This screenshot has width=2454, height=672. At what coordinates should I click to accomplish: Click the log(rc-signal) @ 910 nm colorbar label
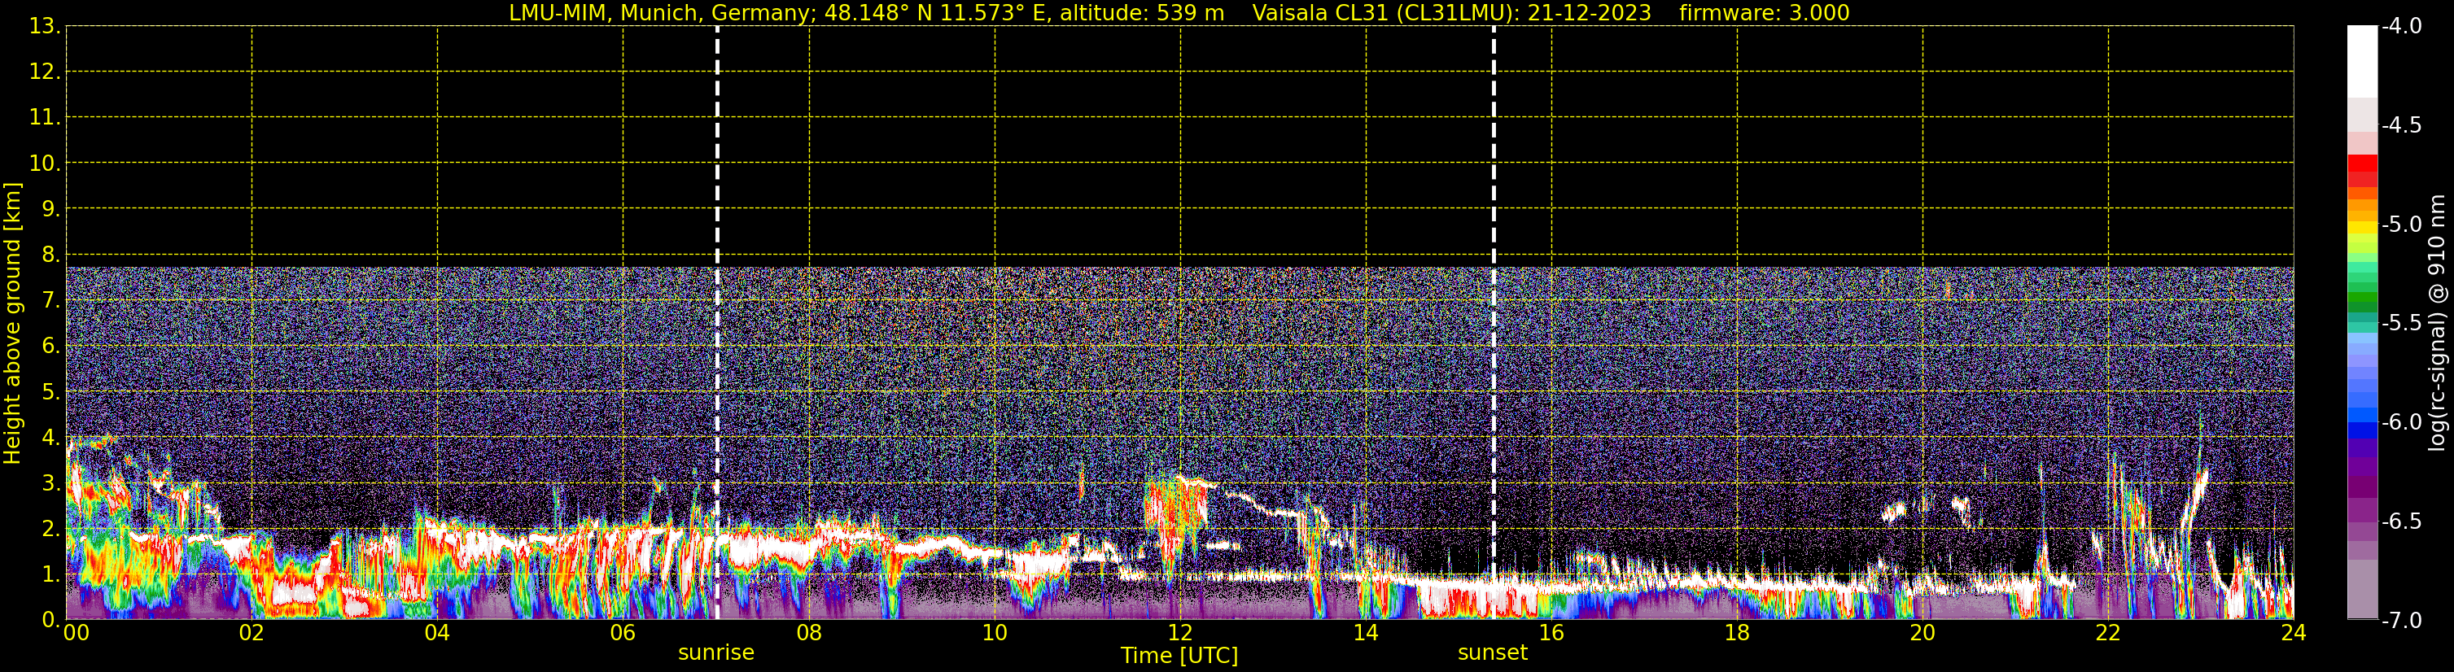pyautogui.click(x=2437, y=324)
